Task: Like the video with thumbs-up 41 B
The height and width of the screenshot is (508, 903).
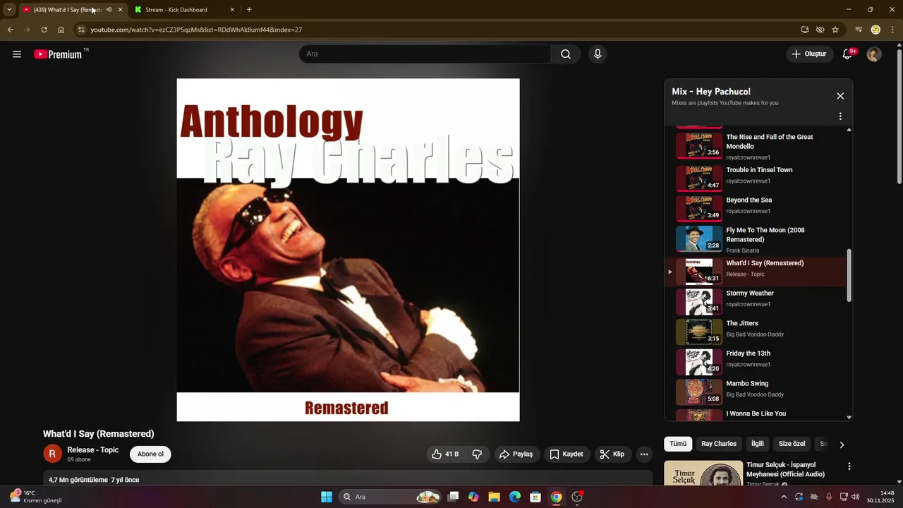Action: click(x=446, y=454)
